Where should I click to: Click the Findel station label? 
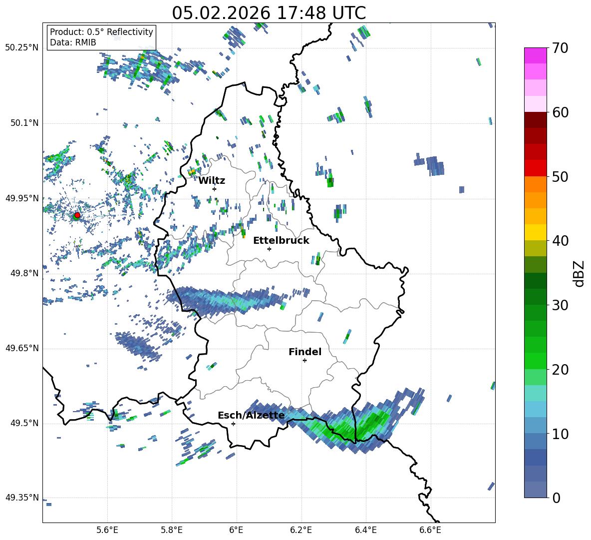coord(305,352)
